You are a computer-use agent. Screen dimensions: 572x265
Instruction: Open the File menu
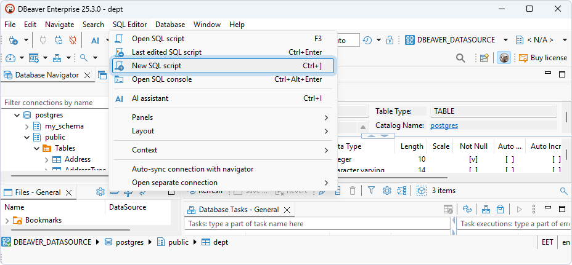point(10,25)
